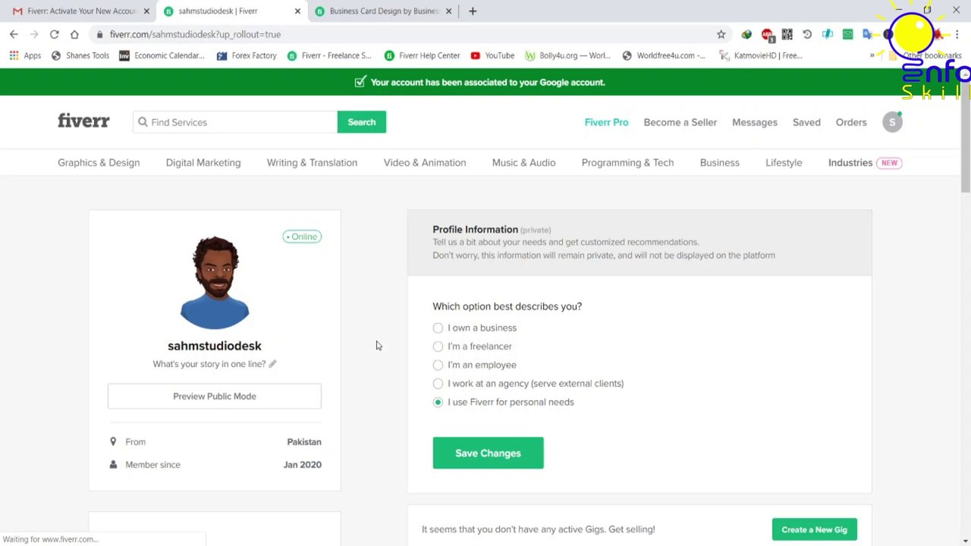Open Saved items in the header
The height and width of the screenshot is (546, 971).
tap(806, 122)
